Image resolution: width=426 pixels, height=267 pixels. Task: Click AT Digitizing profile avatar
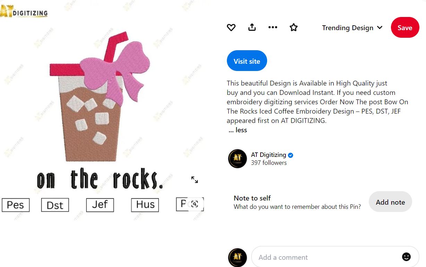pos(238,159)
